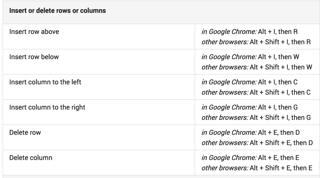Click other browsers 'Alt + Shift + E, then E'

281,168
